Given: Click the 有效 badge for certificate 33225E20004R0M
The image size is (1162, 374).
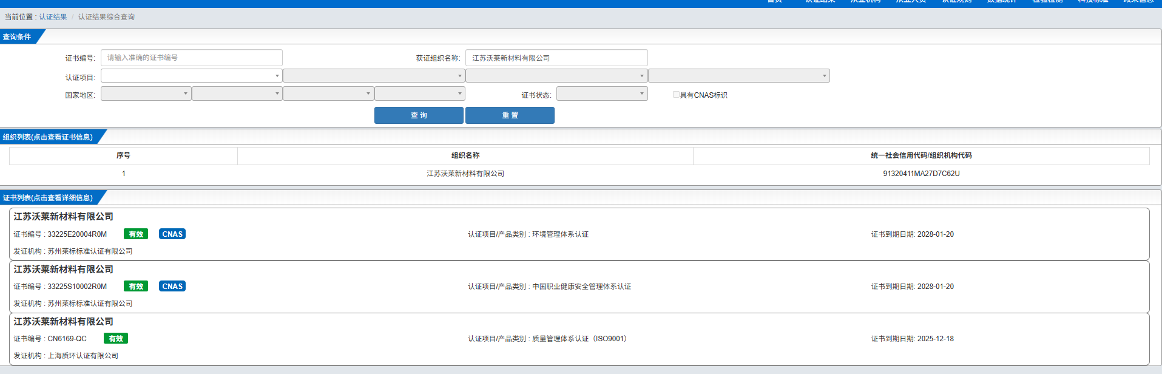Looking at the screenshot, I should point(136,234).
